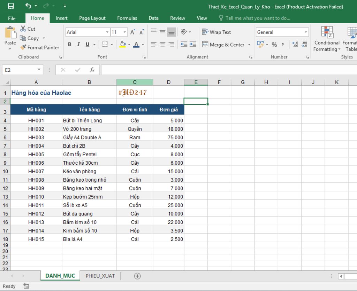Screen dimensions: 357x291
Task: Apply the Font Color swatch
Action: coord(136,45)
